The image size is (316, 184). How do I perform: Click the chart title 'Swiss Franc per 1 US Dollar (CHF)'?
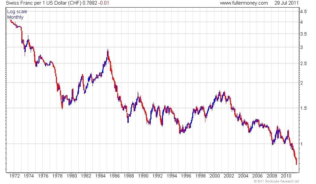click(43, 3)
